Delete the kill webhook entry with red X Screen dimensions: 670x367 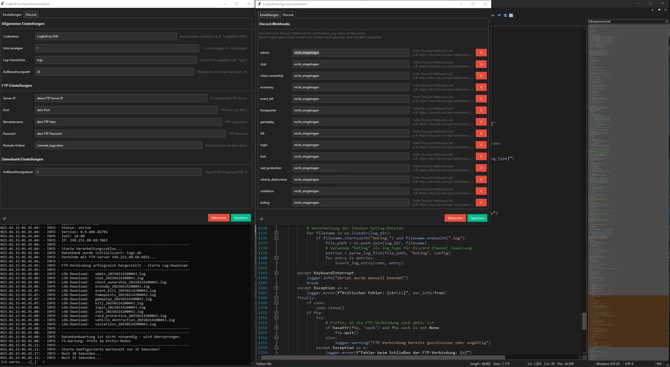481,133
